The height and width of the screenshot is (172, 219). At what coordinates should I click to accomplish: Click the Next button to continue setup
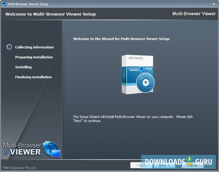164,165
